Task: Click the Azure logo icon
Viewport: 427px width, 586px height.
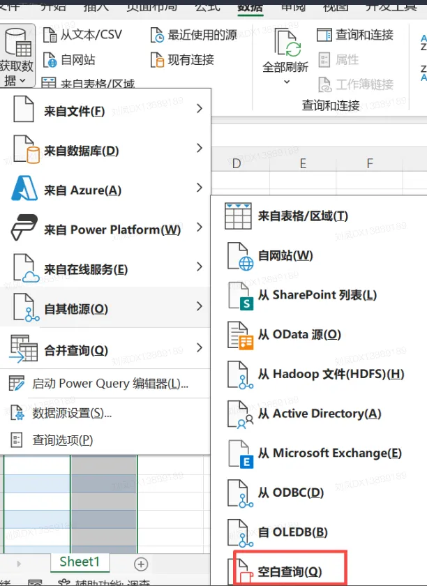Action: point(24,188)
